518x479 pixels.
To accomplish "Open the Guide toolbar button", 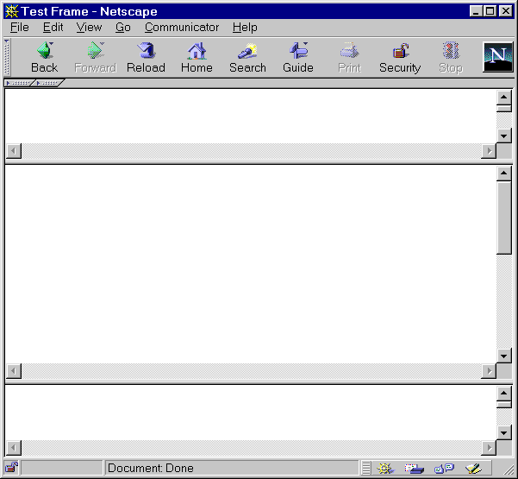I will tap(298, 58).
